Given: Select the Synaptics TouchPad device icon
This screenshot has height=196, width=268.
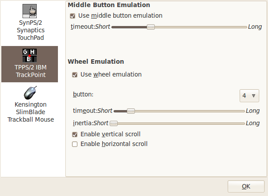Looking at the screenshot, I should click(x=30, y=11).
